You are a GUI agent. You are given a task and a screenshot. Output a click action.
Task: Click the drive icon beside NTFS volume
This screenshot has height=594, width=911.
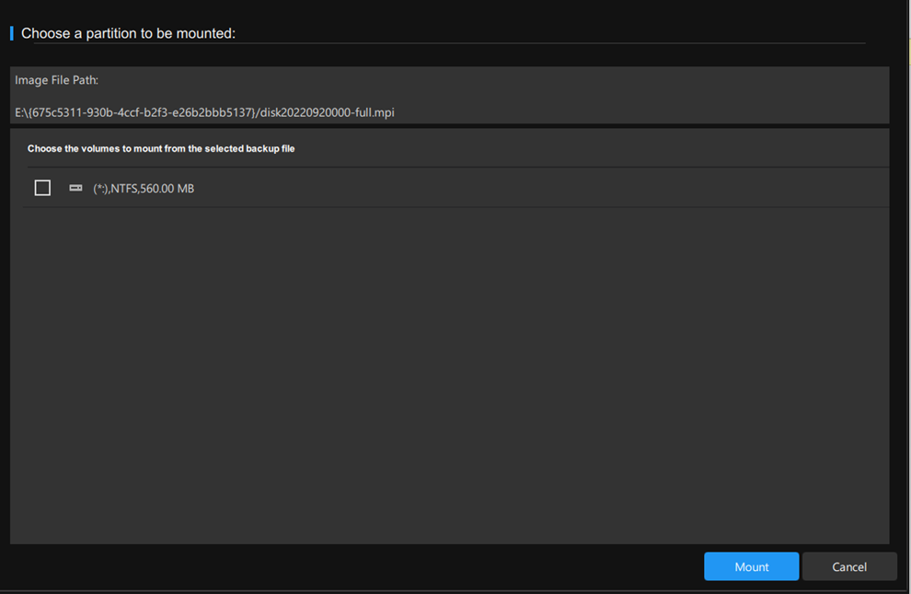click(x=75, y=188)
